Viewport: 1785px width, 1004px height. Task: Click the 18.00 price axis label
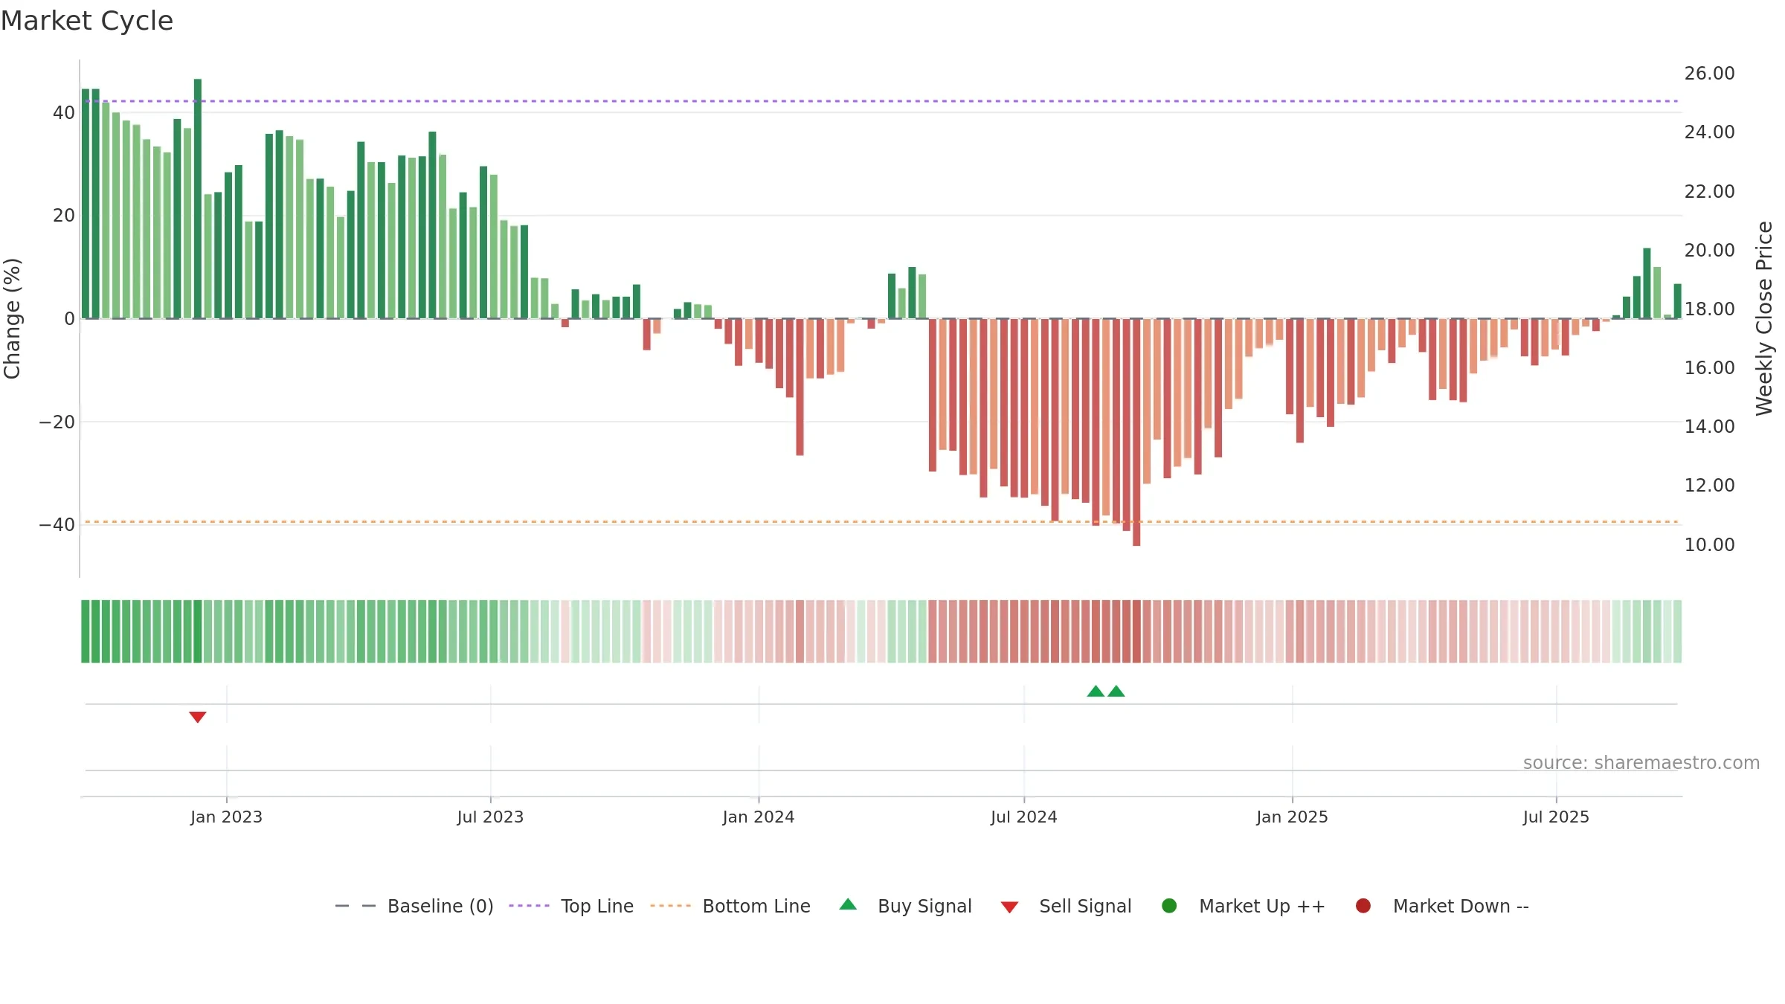tap(1709, 309)
